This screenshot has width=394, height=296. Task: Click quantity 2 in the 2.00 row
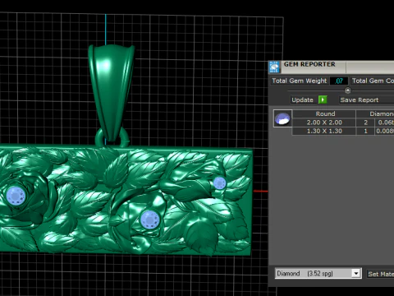(365, 123)
